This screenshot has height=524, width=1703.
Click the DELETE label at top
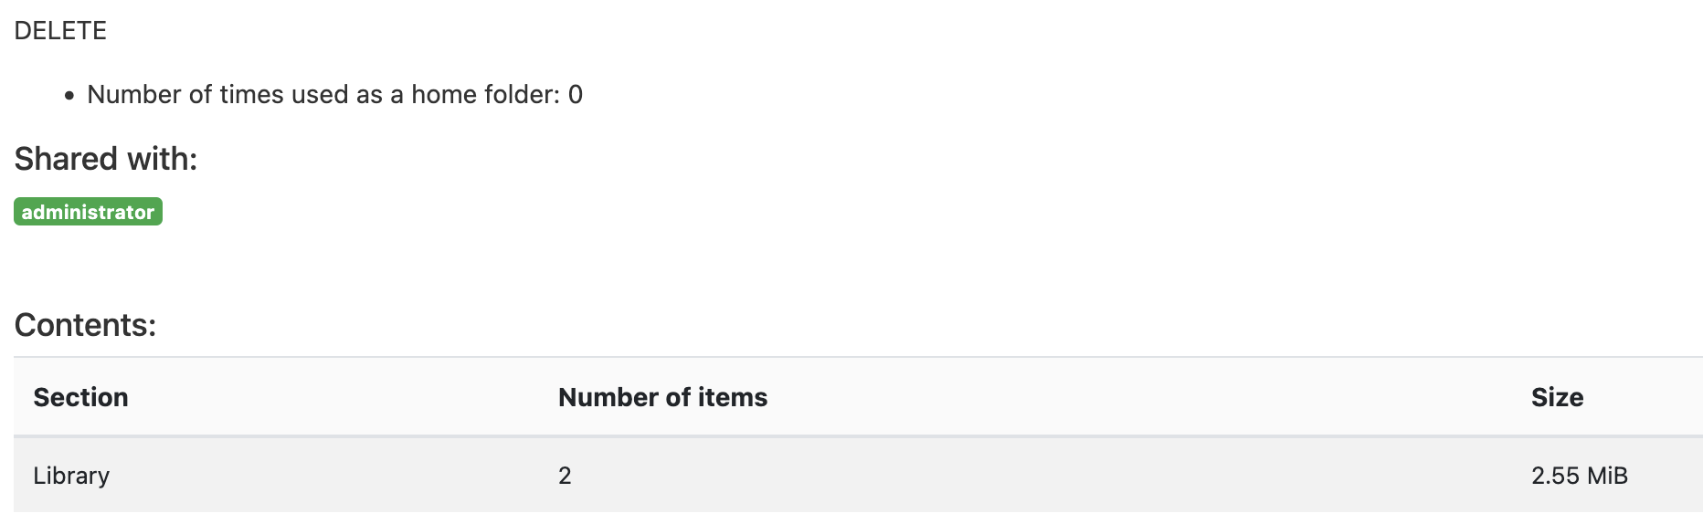60,31
